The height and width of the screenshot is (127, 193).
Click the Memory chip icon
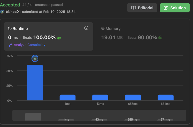(x=103, y=28)
